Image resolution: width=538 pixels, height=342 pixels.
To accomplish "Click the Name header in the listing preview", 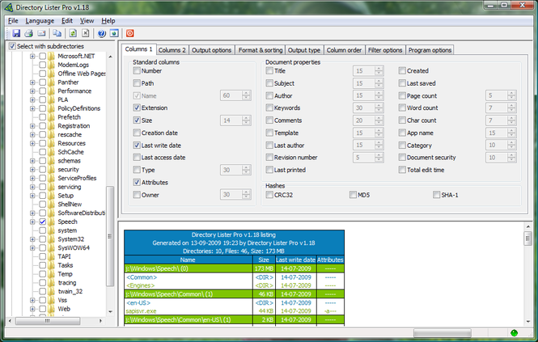I will tap(188, 260).
